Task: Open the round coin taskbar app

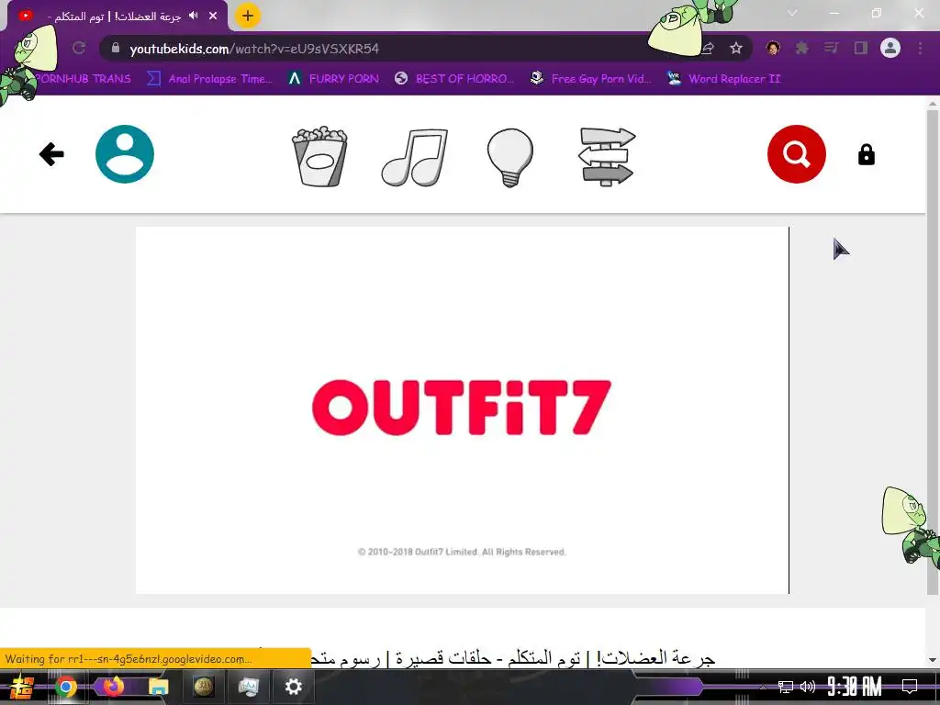Action: [204, 687]
